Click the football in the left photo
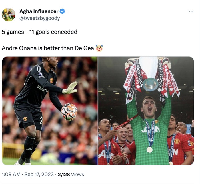 (69, 112)
